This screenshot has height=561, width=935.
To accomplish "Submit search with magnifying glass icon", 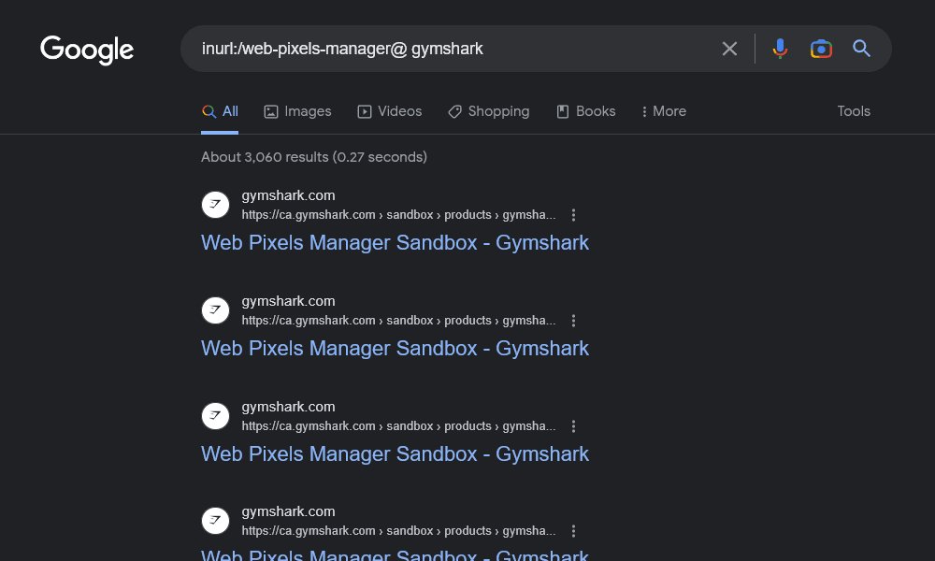I will pyautogui.click(x=862, y=49).
